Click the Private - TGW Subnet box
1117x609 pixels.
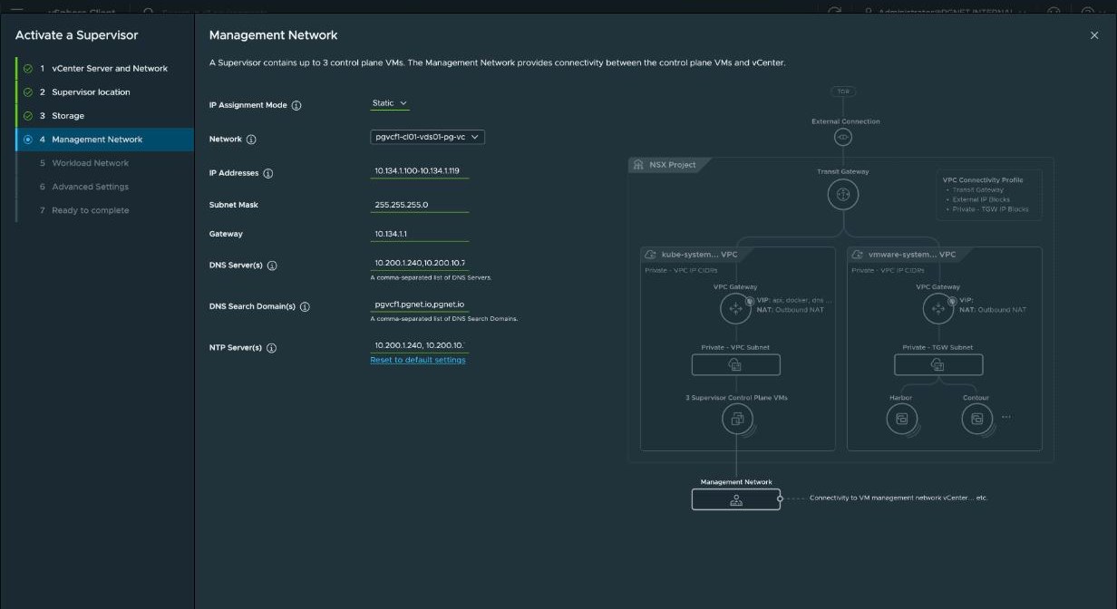point(938,364)
